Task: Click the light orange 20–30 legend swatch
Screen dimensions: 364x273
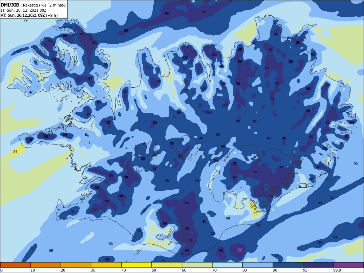Action: (x=76, y=265)
